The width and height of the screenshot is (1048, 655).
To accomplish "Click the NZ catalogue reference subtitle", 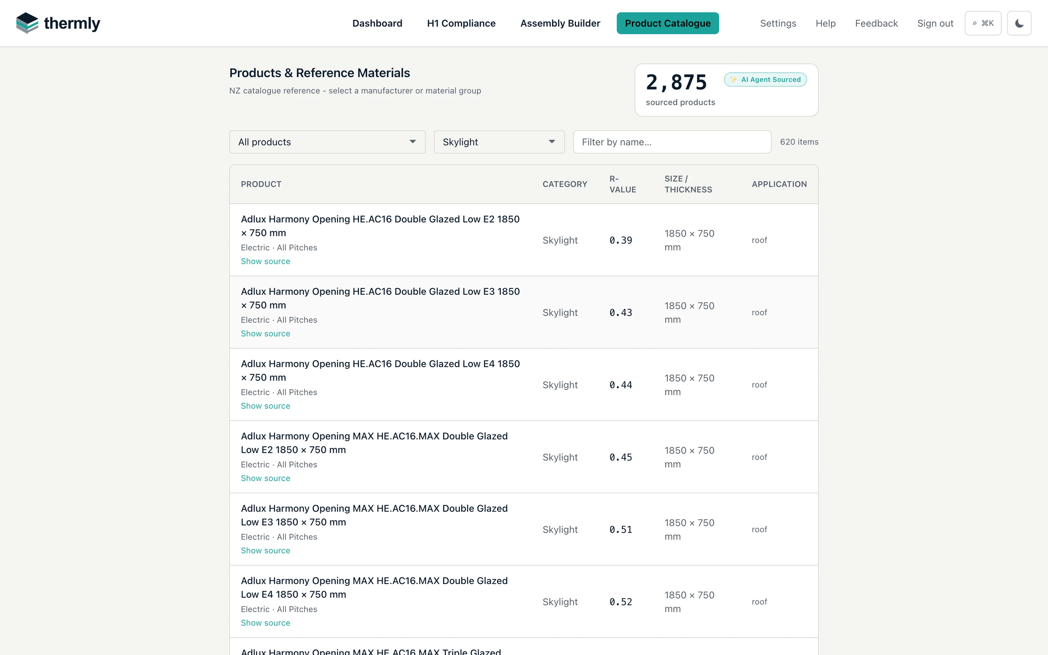I will pyautogui.click(x=355, y=91).
